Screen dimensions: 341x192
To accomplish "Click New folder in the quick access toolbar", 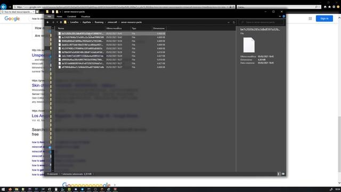I will click(x=57, y=12).
